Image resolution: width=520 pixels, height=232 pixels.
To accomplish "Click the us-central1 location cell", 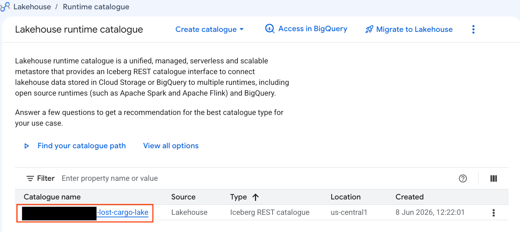I will click(x=349, y=212).
